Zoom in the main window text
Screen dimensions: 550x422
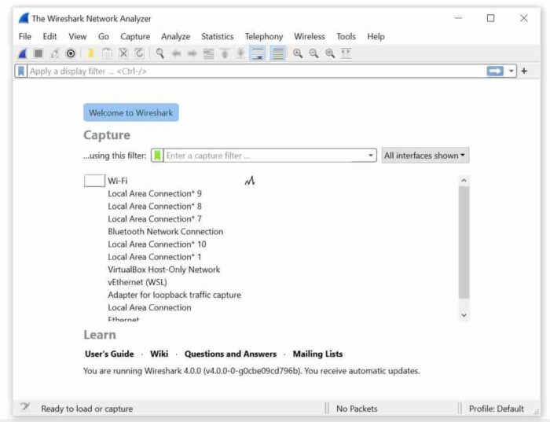tap(298, 53)
